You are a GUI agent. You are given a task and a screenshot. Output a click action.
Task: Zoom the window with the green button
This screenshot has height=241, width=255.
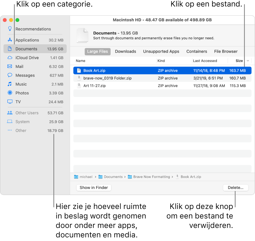click(18, 20)
